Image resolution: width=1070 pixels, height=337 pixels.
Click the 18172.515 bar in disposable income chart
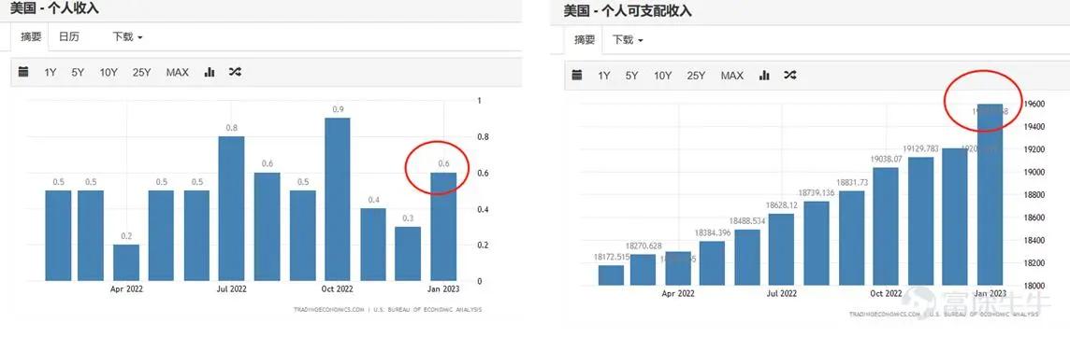click(611, 275)
